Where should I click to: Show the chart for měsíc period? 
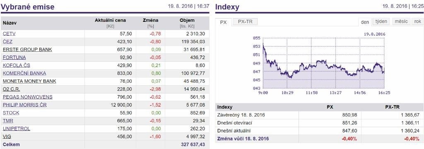[401, 21]
